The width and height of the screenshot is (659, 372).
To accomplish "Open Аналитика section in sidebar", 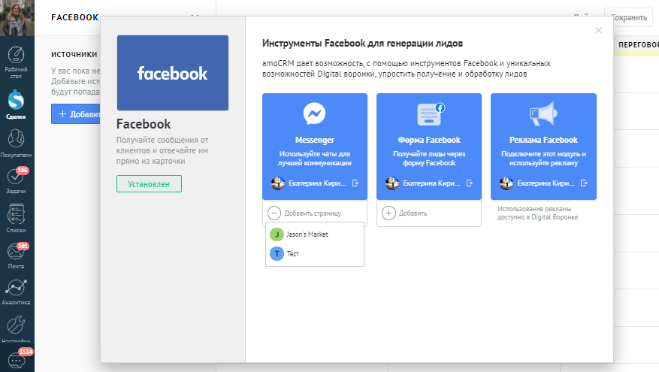I will [x=16, y=292].
